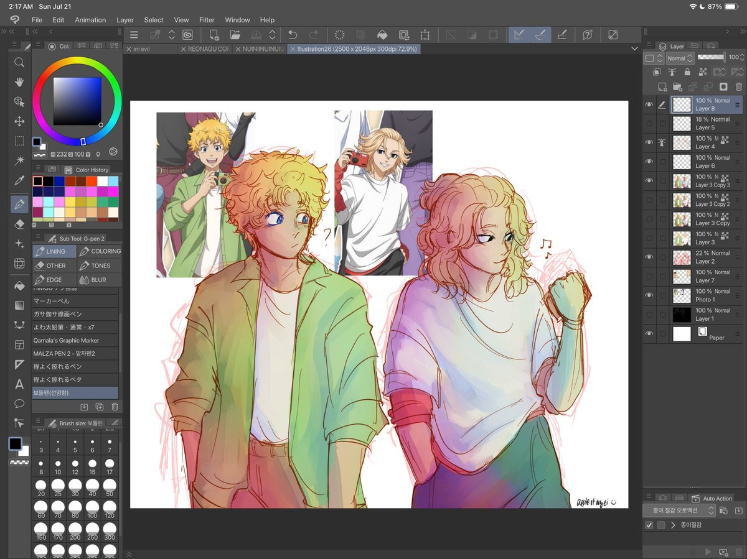The height and width of the screenshot is (559, 747).
Task: Create layer mask icon in Layer panel
Action: click(723, 86)
